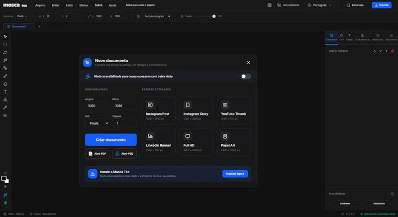398x217 pixels.
Task: Delete layer with red trash icon
Action: click(x=393, y=51)
